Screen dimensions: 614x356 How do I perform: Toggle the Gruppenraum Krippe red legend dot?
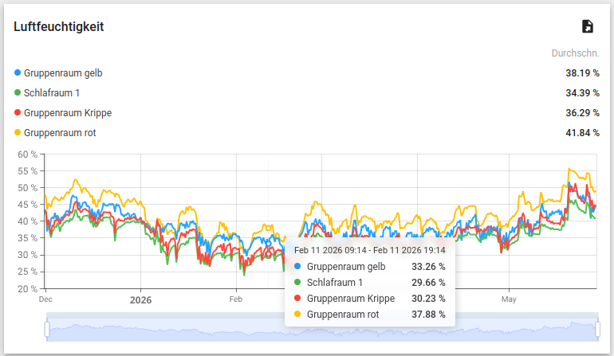click(18, 112)
